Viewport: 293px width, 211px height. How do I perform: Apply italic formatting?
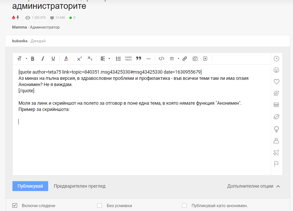[x=43, y=59]
